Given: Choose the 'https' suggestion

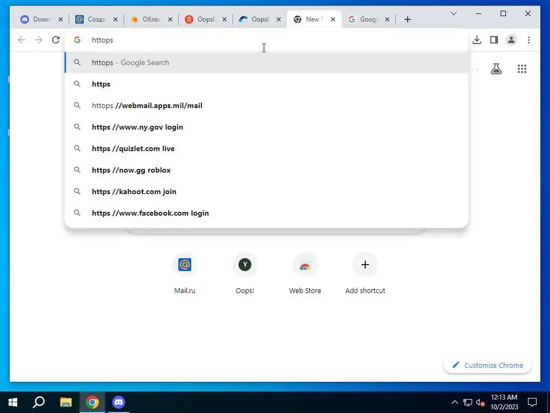Looking at the screenshot, I should click(x=266, y=84).
